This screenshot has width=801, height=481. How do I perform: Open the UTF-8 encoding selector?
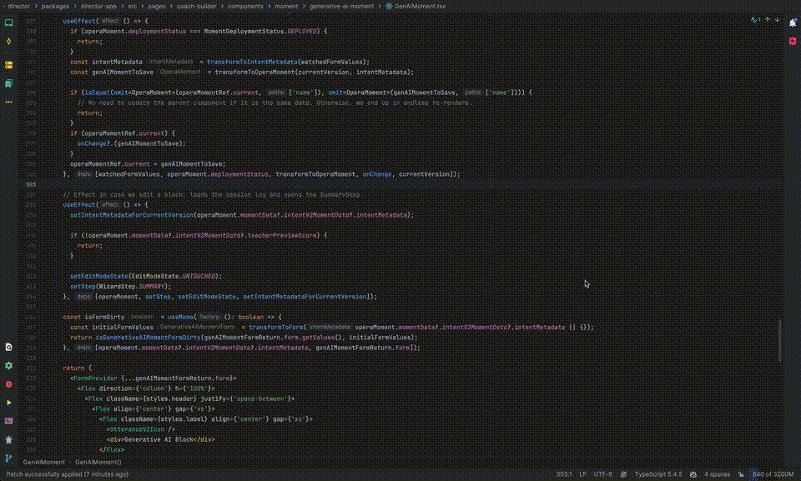pyautogui.click(x=602, y=474)
